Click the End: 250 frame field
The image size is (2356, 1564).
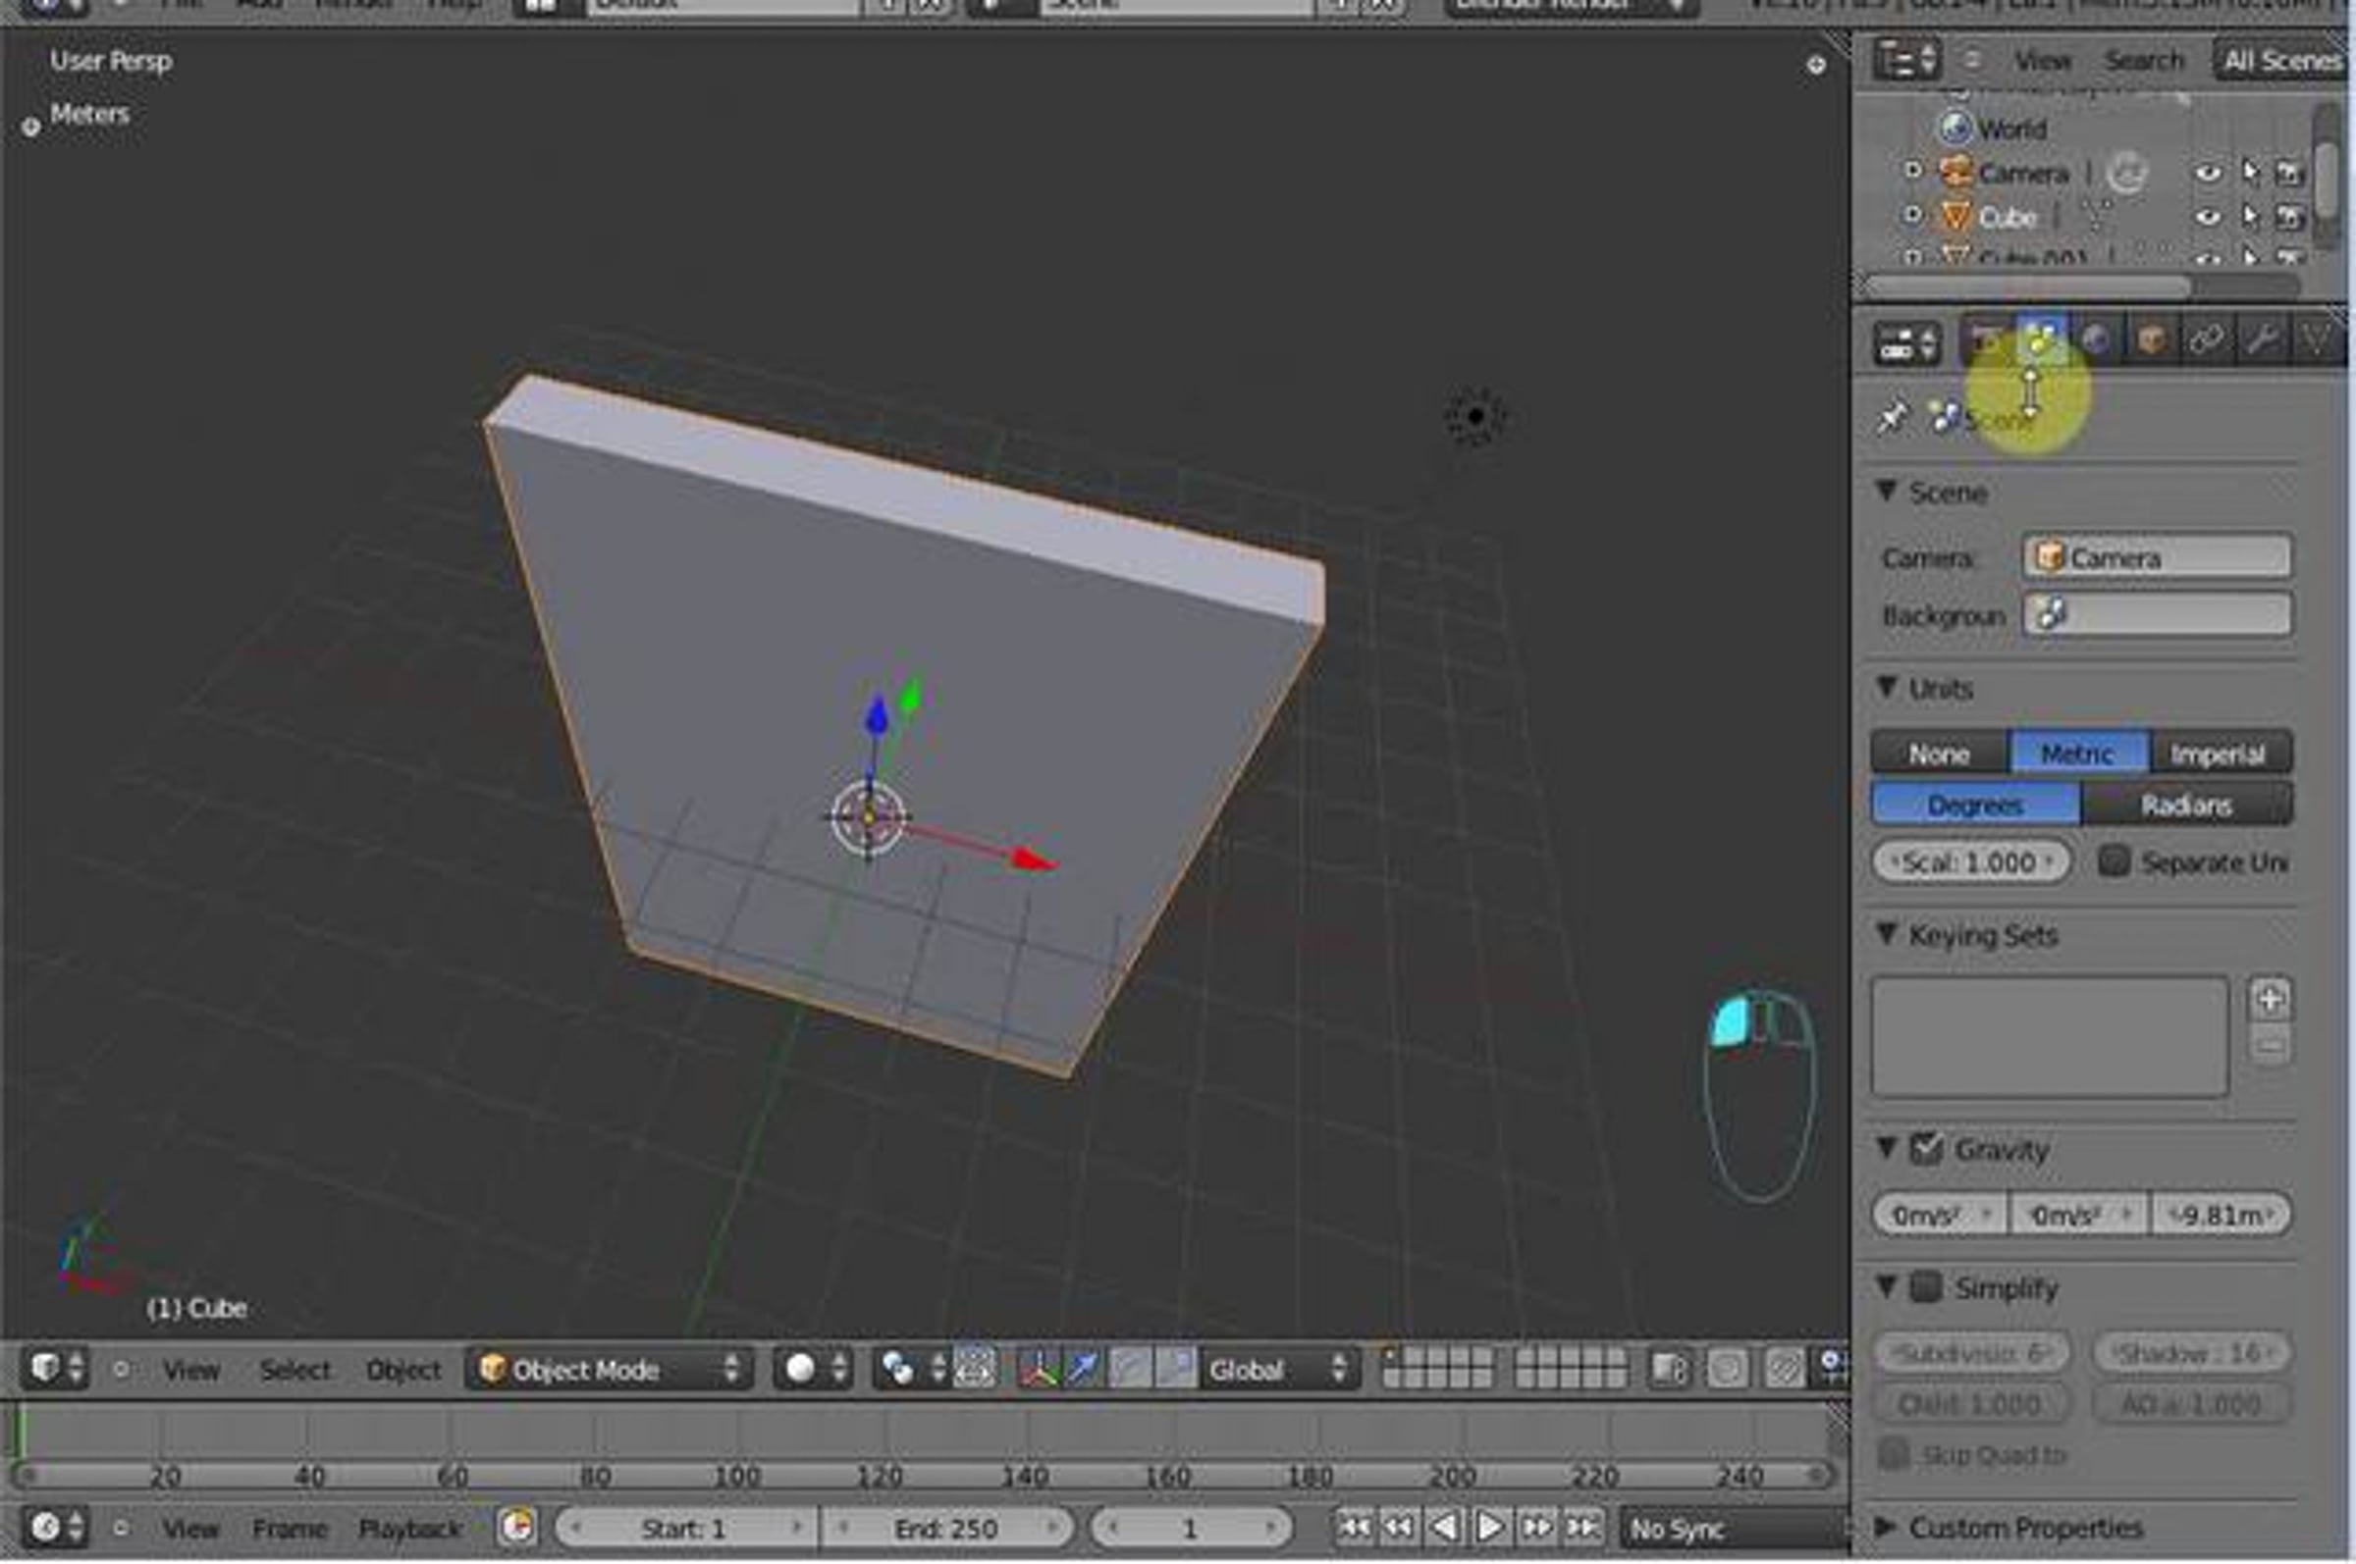pyautogui.click(x=945, y=1527)
